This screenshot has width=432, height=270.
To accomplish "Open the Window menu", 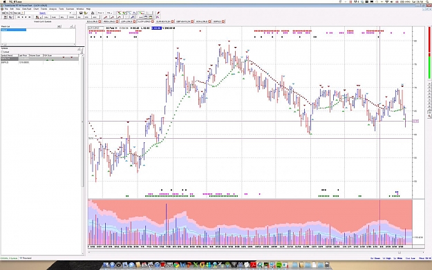I will [x=80, y=9].
